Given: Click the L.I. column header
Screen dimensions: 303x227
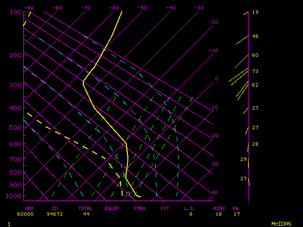Looking at the screenshot, I should 189,208.
